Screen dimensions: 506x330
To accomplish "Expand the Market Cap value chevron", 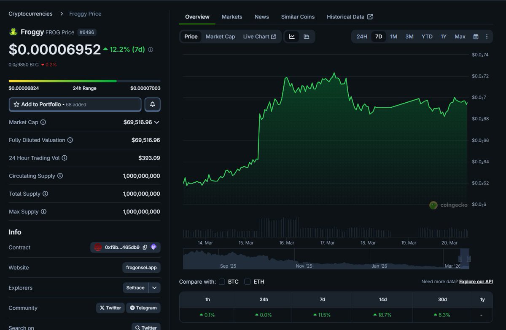I will point(157,122).
